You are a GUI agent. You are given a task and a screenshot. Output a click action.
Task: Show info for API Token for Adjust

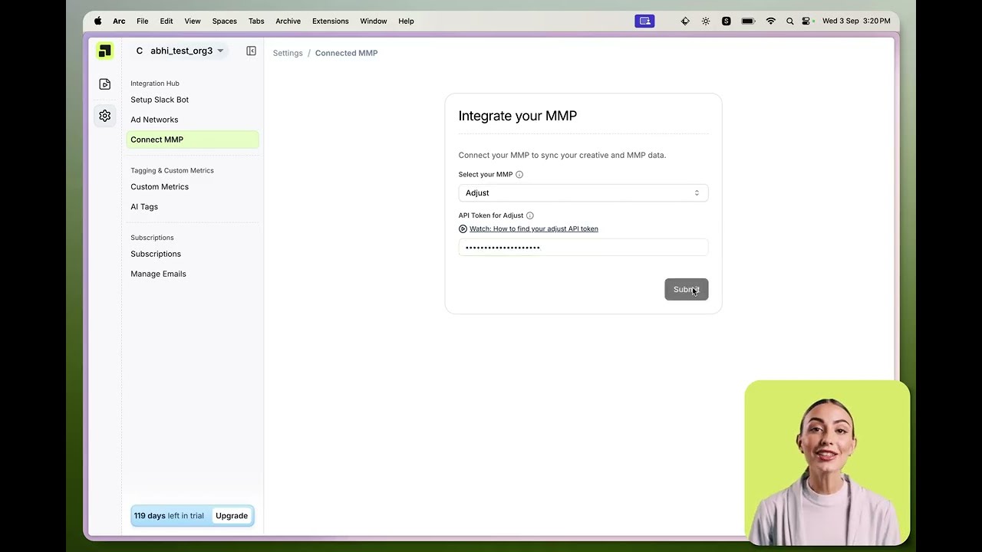(530, 216)
